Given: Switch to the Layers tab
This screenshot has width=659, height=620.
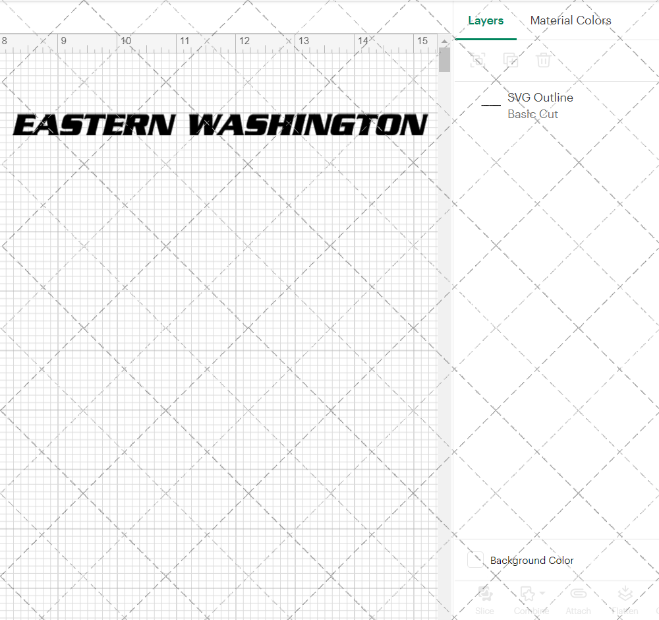Looking at the screenshot, I should pos(486,20).
